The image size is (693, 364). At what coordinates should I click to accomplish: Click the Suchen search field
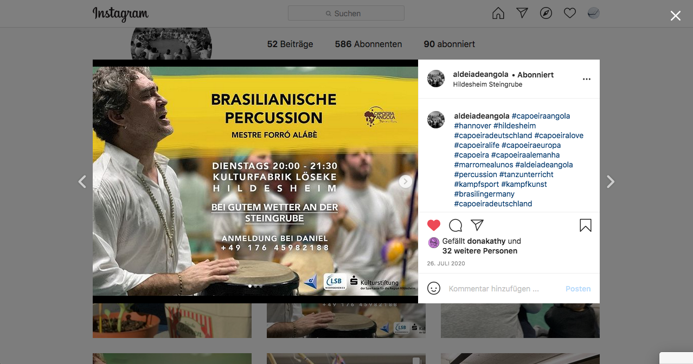[x=346, y=14]
